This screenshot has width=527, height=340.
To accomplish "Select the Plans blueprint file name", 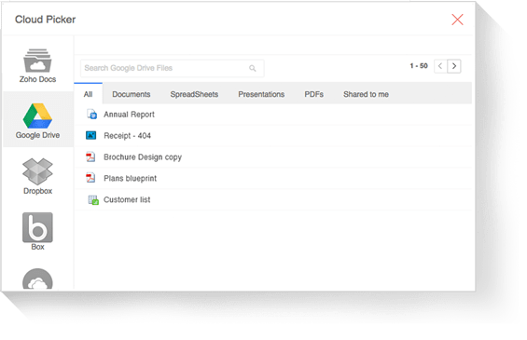I will pyautogui.click(x=130, y=178).
